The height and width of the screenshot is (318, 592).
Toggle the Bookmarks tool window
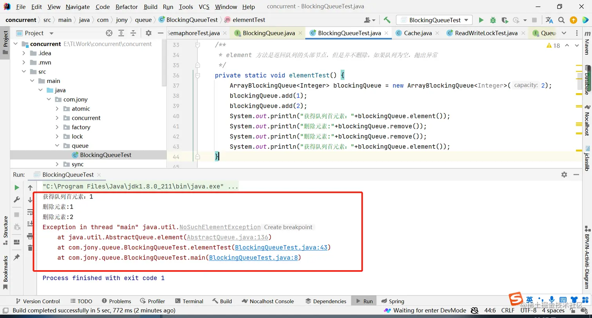(5, 273)
